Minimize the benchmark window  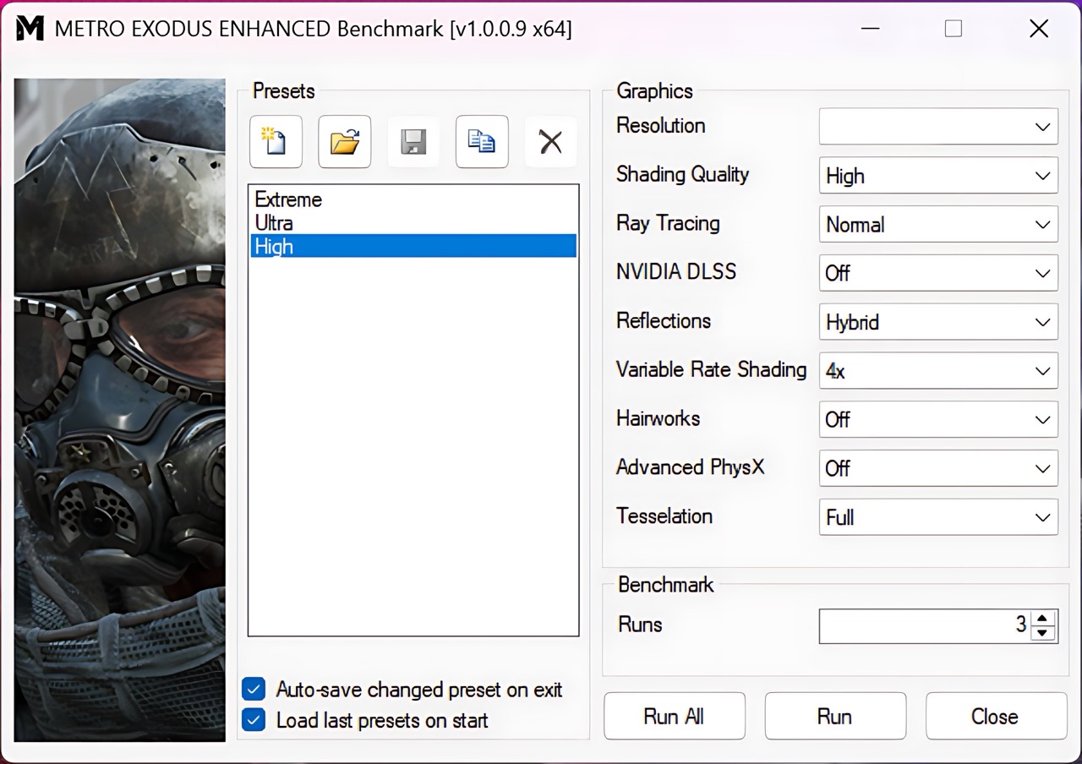[x=871, y=29]
